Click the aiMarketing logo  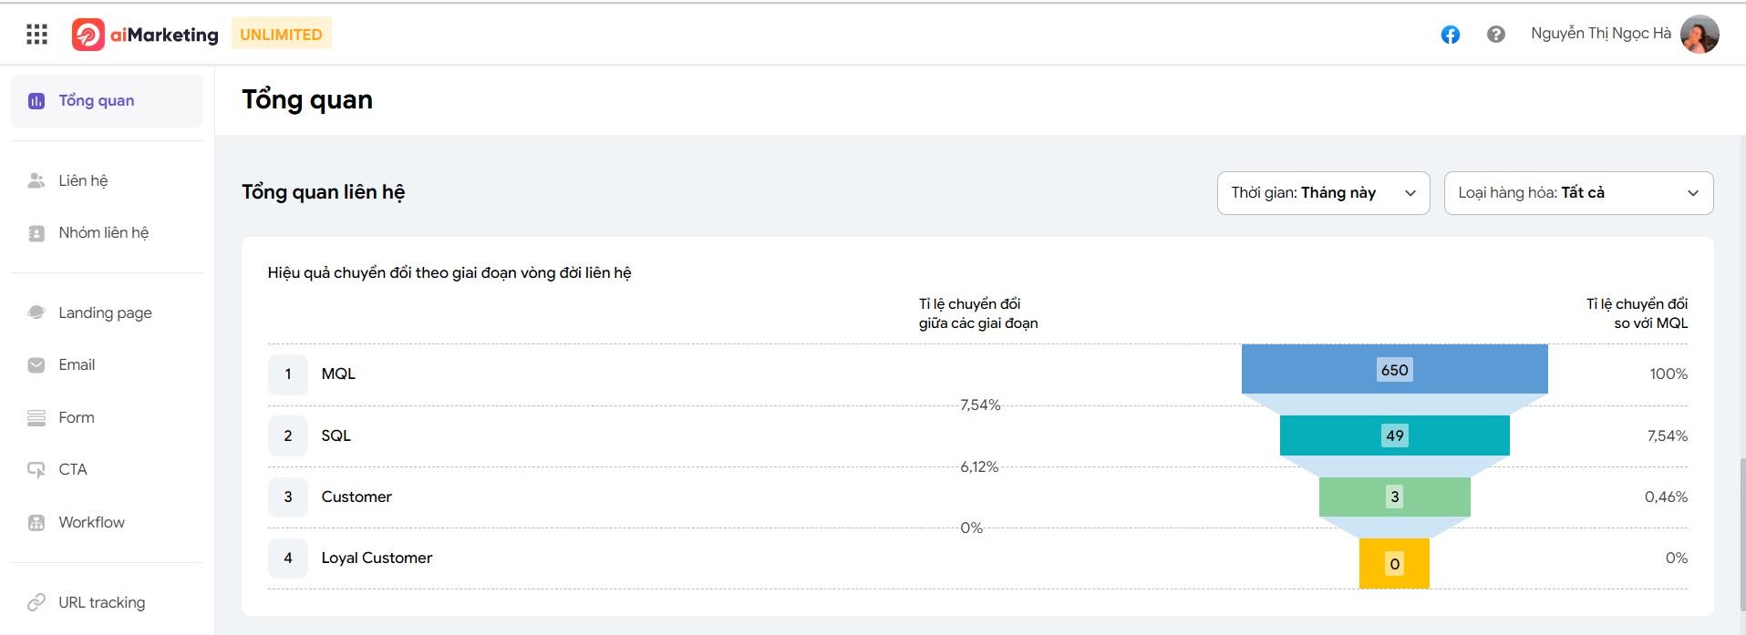145,35
